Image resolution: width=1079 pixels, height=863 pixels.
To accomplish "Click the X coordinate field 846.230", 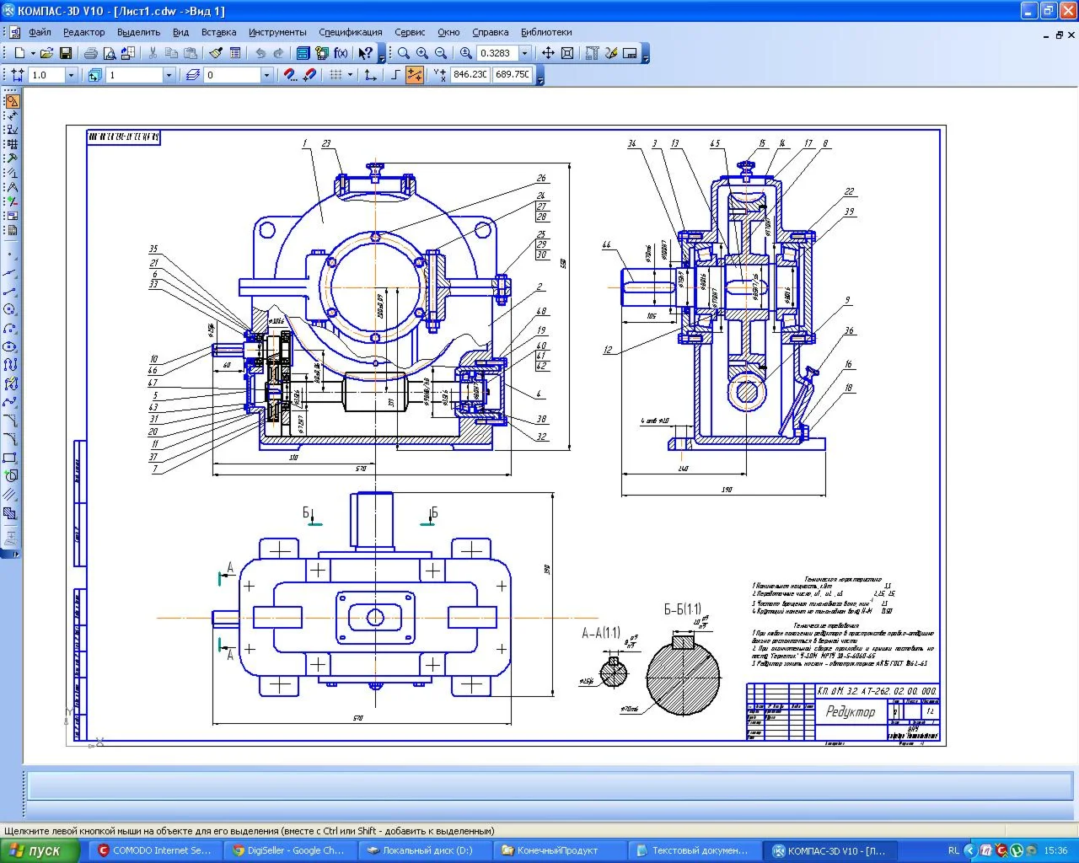I will click(470, 75).
